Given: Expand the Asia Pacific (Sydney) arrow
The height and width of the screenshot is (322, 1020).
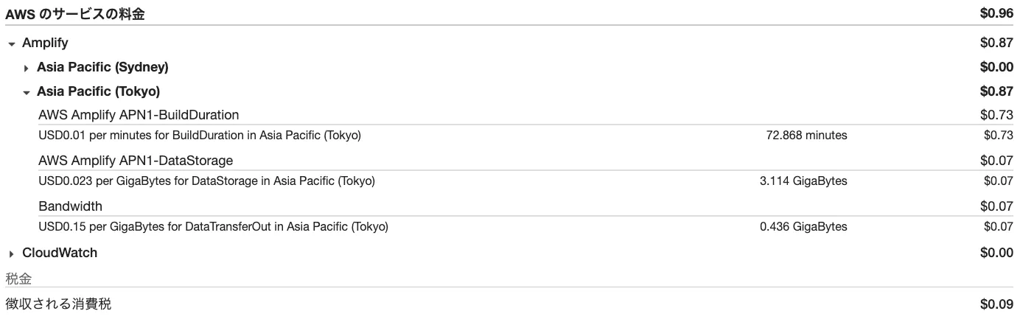Looking at the screenshot, I should point(27,68).
